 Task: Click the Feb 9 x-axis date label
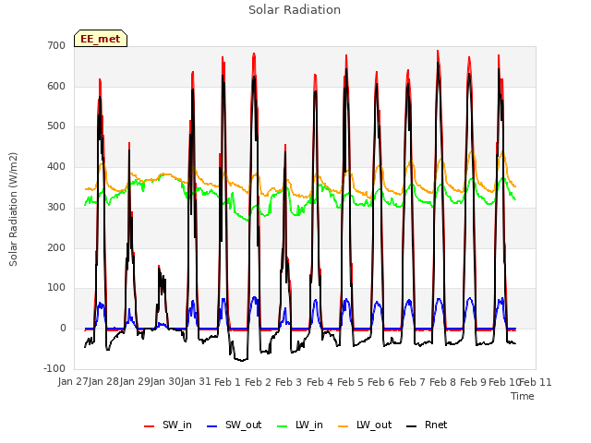[x=474, y=382]
